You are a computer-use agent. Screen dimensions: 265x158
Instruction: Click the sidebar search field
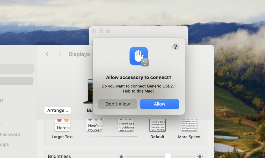[x=17, y=69]
